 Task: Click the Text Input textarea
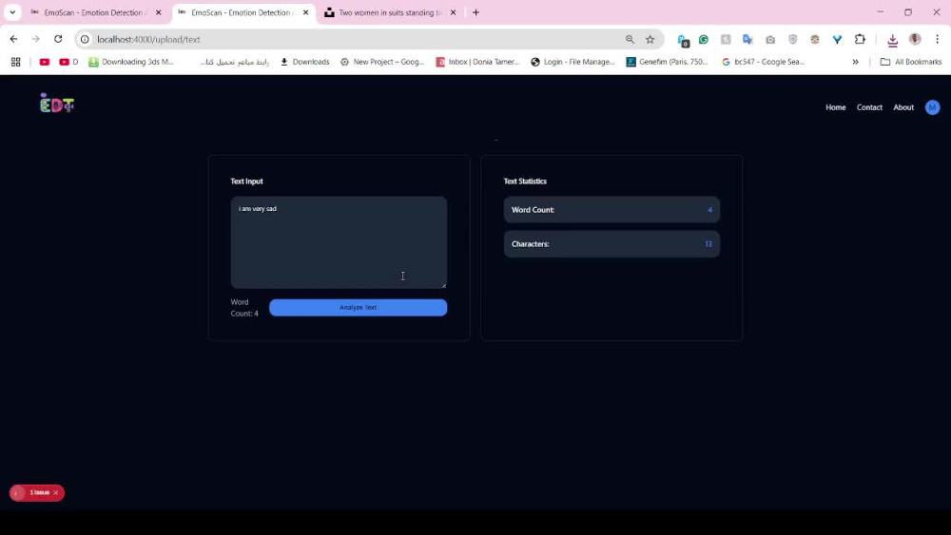(339, 241)
